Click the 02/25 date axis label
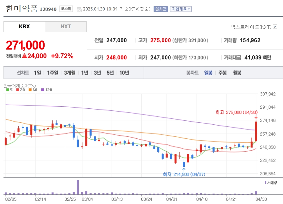The height and width of the screenshot is (204, 283). [x=70, y=199]
